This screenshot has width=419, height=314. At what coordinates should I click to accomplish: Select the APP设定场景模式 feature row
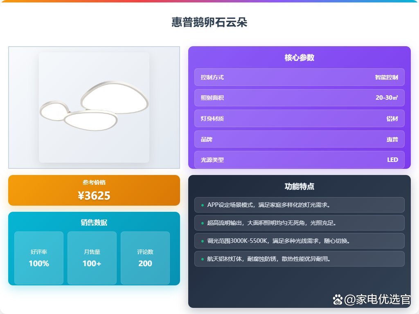[x=299, y=205]
